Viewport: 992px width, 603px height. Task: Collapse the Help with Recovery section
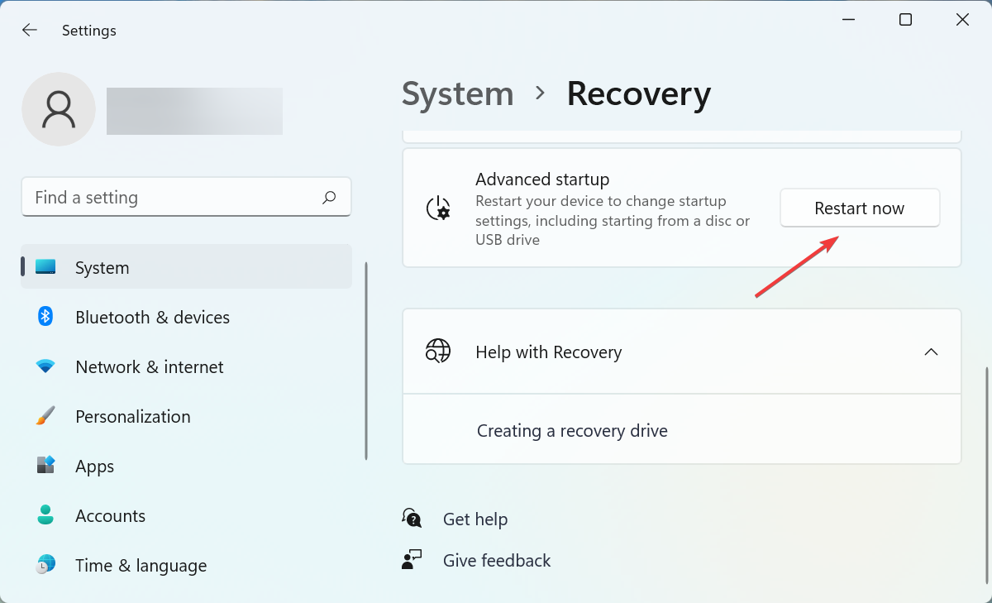click(x=931, y=352)
